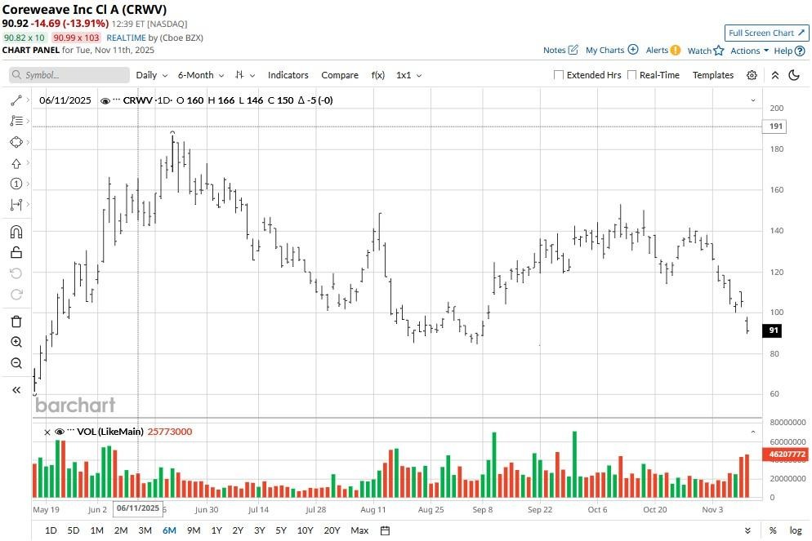Open VOL indicator options dots

pyautogui.click(x=70, y=431)
